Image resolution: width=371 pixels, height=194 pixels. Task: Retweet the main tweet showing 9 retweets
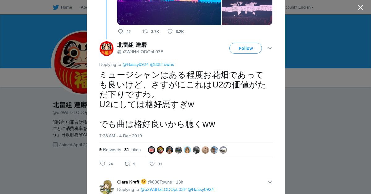click(127, 164)
